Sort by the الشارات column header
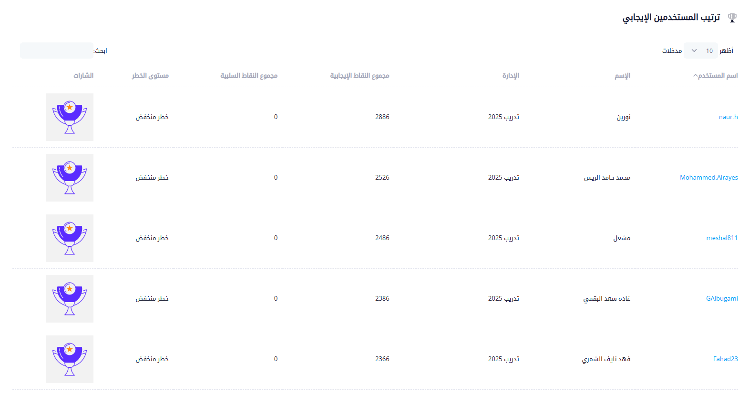Screen dimensions: 749x395 click(x=83, y=76)
